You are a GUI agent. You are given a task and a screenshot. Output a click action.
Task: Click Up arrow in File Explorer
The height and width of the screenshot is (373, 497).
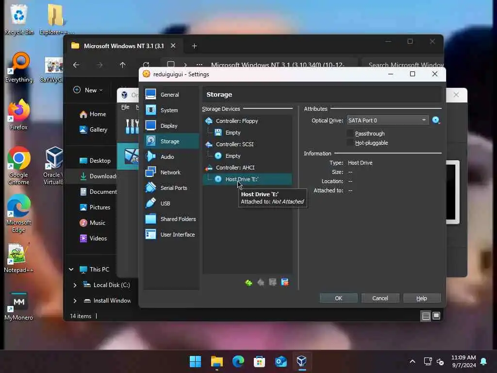click(123, 65)
